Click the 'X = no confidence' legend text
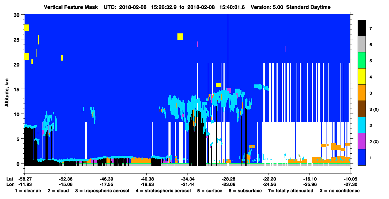 click(x=340, y=191)
